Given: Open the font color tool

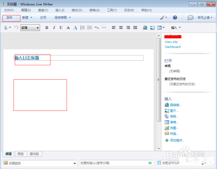Looking at the screenshot, I should click(x=75, y=28).
